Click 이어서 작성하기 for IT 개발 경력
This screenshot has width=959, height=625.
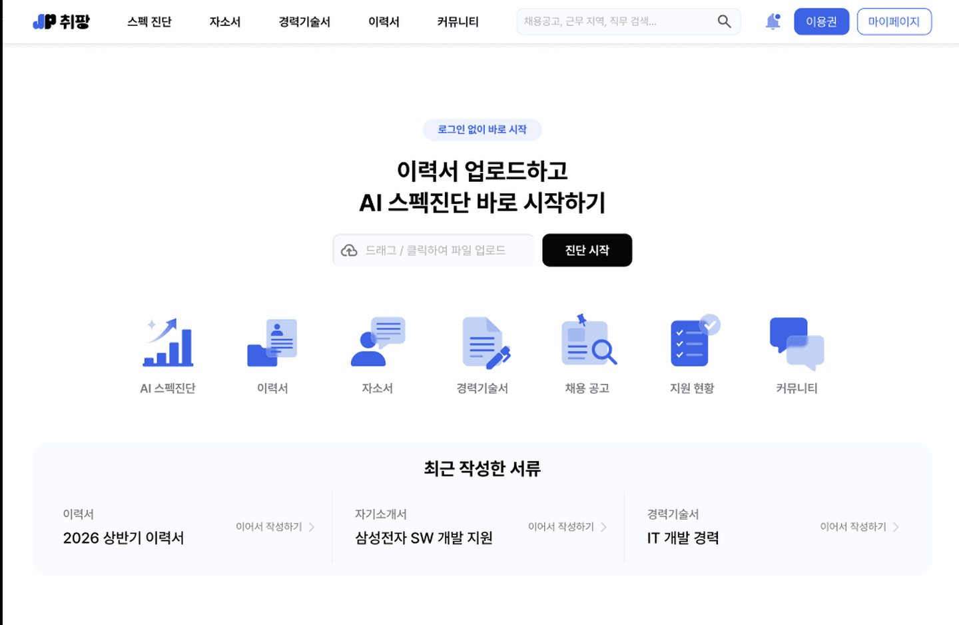pyautogui.click(x=859, y=526)
